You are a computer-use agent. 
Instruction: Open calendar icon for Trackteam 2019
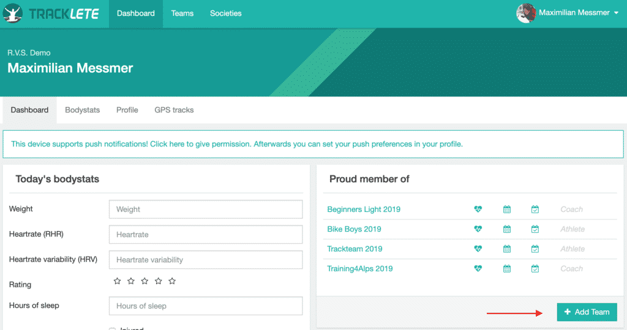tap(506, 249)
